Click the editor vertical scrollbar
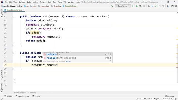 (177, 64)
